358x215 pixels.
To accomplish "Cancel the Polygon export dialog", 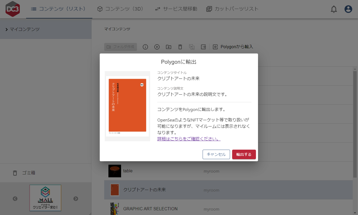I will pyautogui.click(x=216, y=154).
